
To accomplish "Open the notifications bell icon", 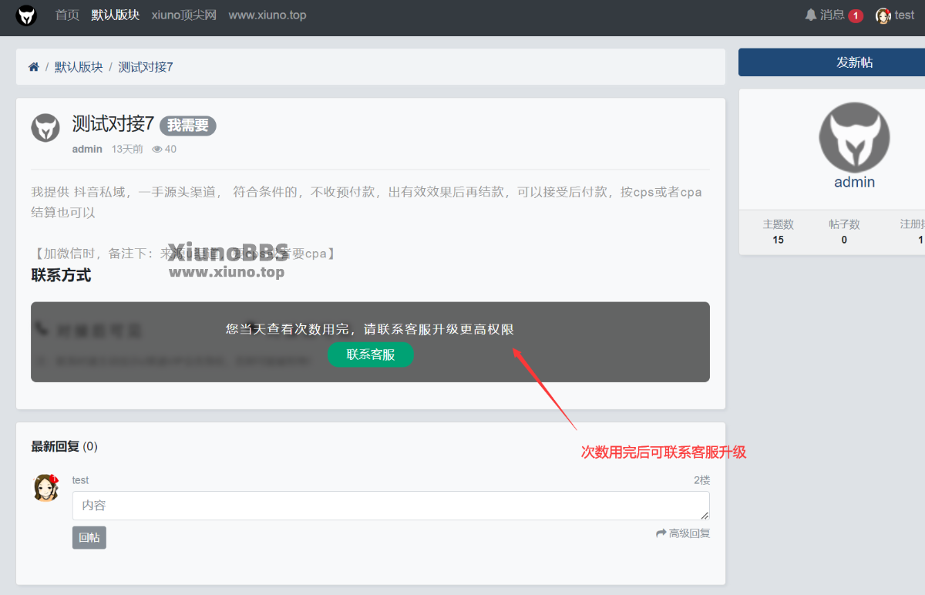I will [810, 15].
